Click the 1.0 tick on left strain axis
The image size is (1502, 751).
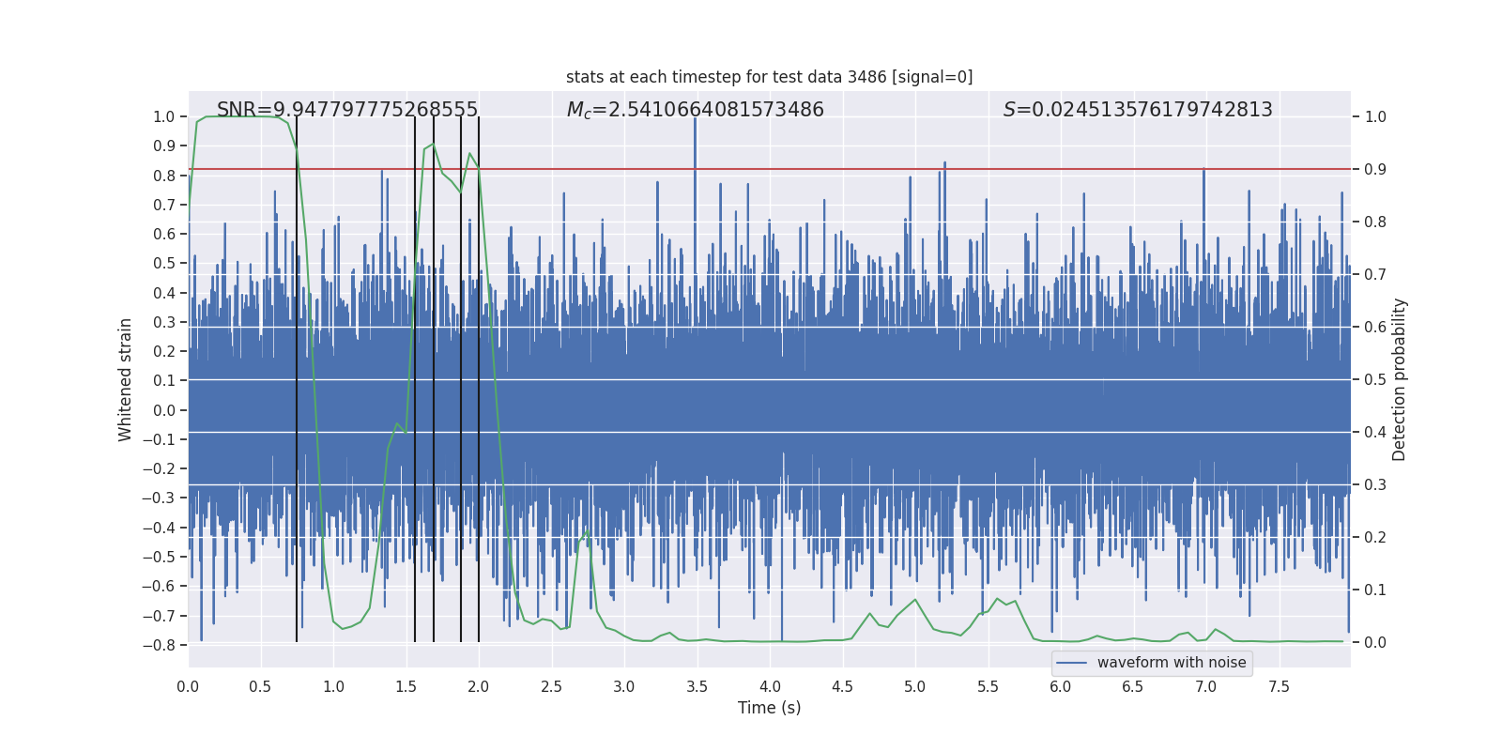[164, 116]
